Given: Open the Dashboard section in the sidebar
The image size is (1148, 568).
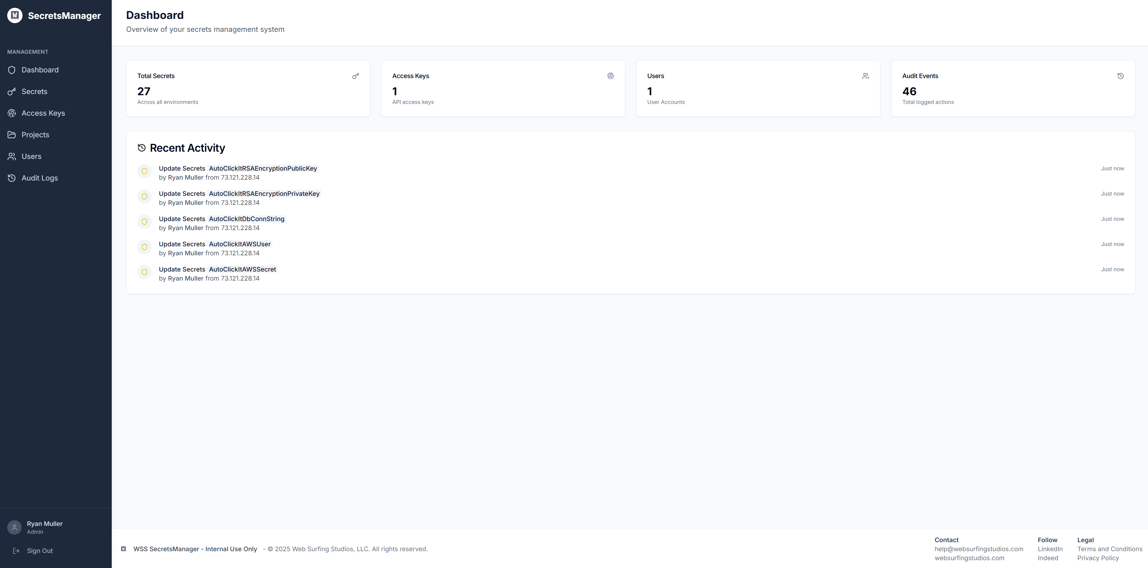Looking at the screenshot, I should click(40, 70).
